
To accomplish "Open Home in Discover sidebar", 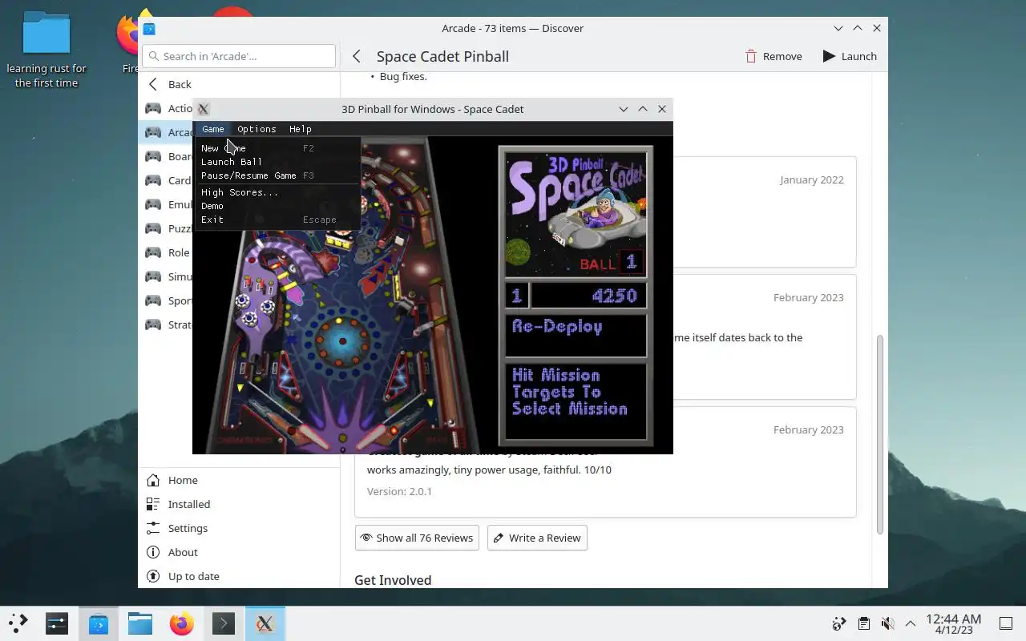I will pyautogui.click(x=239, y=480).
